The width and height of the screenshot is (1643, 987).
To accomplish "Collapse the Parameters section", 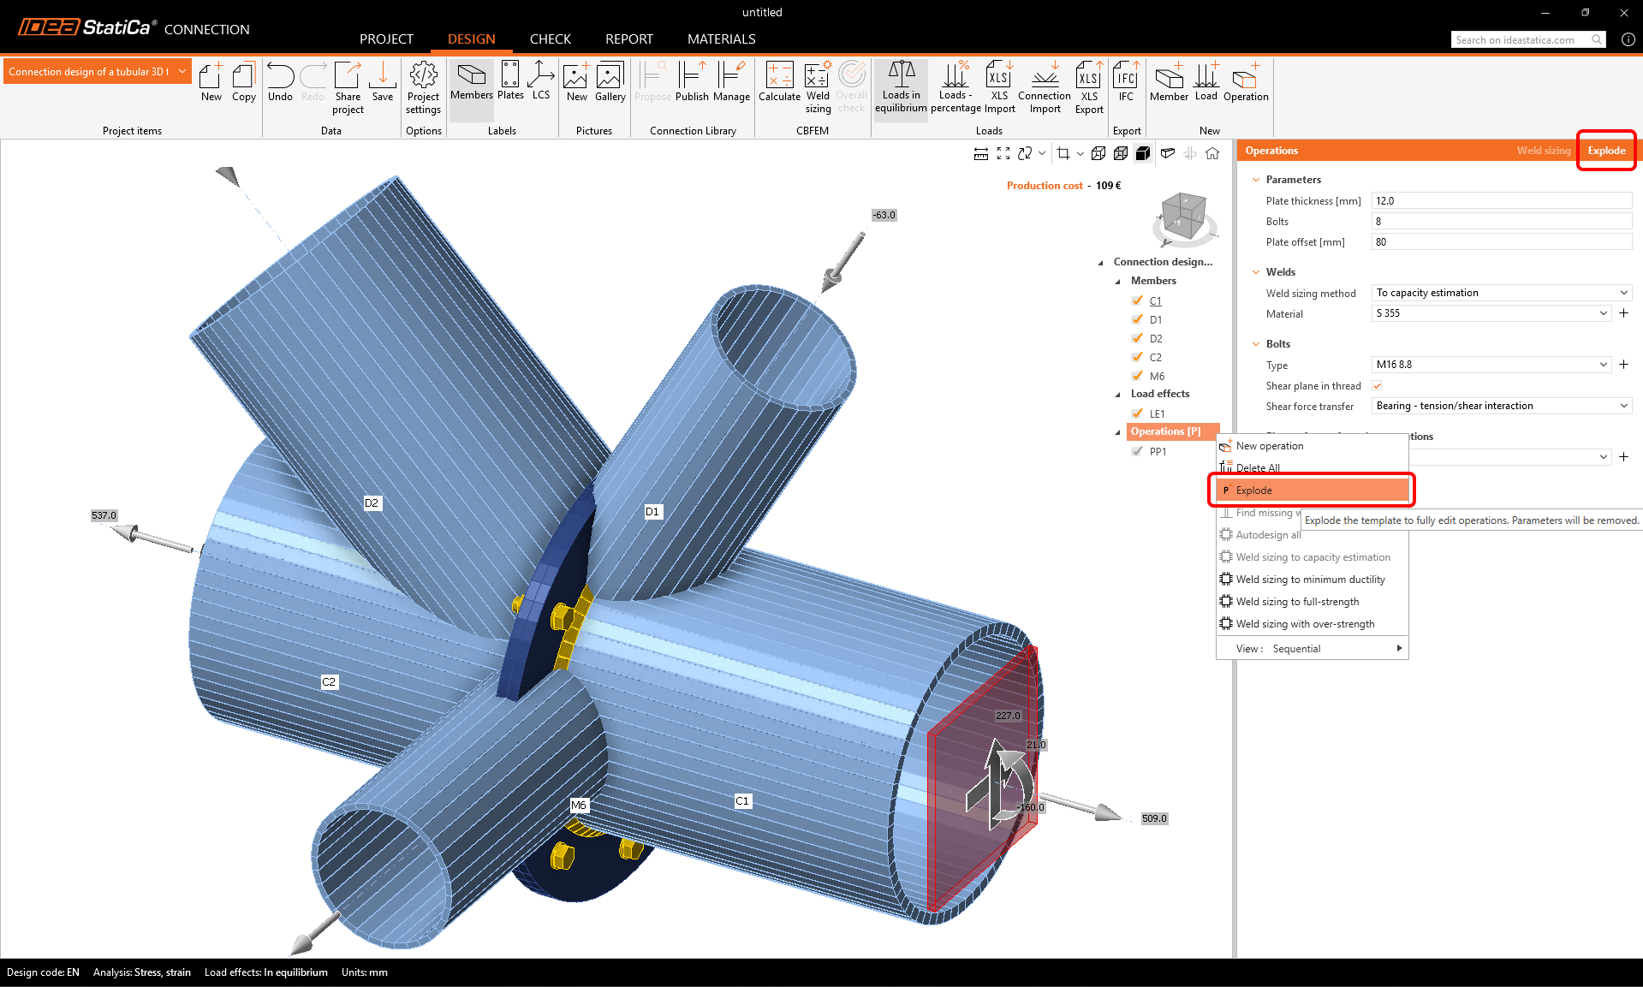I will click(x=1256, y=180).
